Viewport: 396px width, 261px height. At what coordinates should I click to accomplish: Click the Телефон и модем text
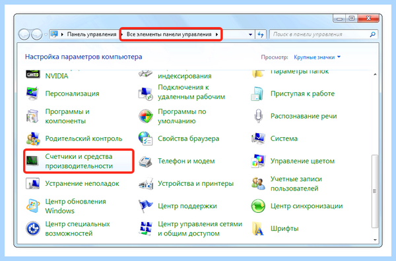tap(186, 161)
